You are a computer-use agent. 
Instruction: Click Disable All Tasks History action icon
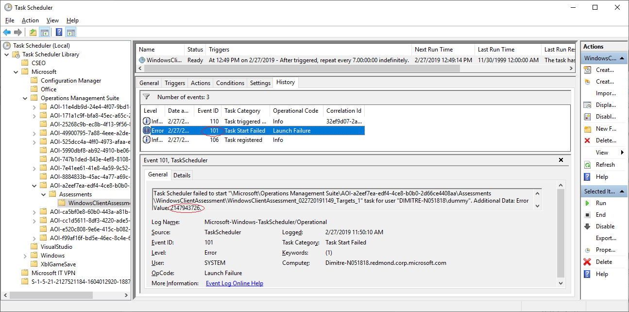587,117
